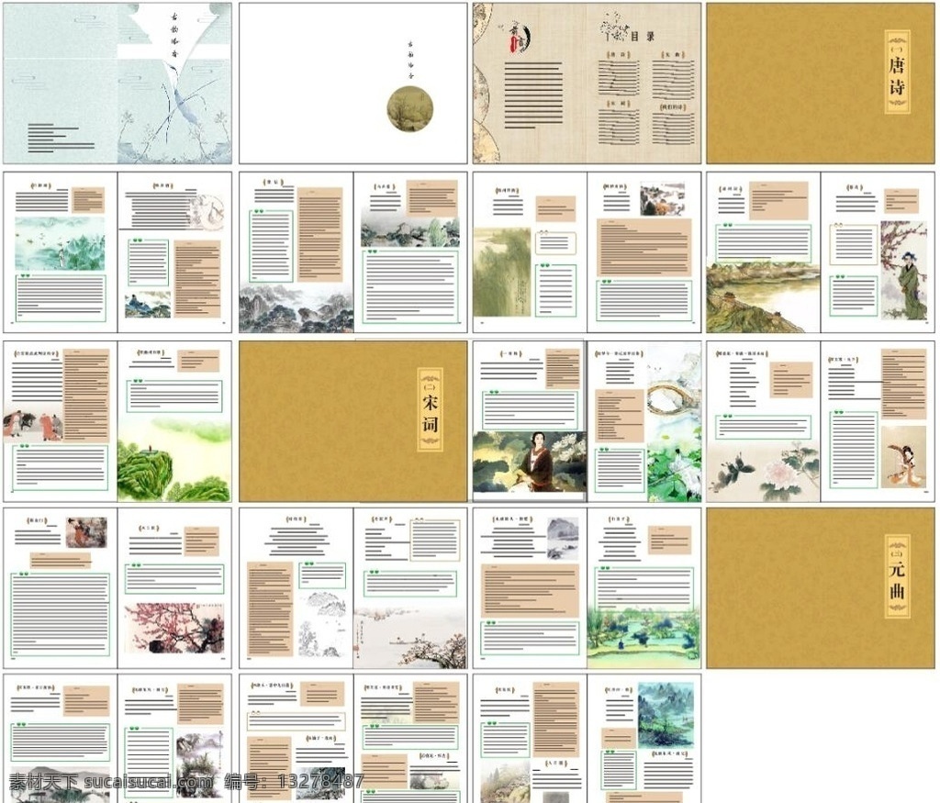
Task: Choose the portrait of woman in brown robe
Action: pos(530,462)
